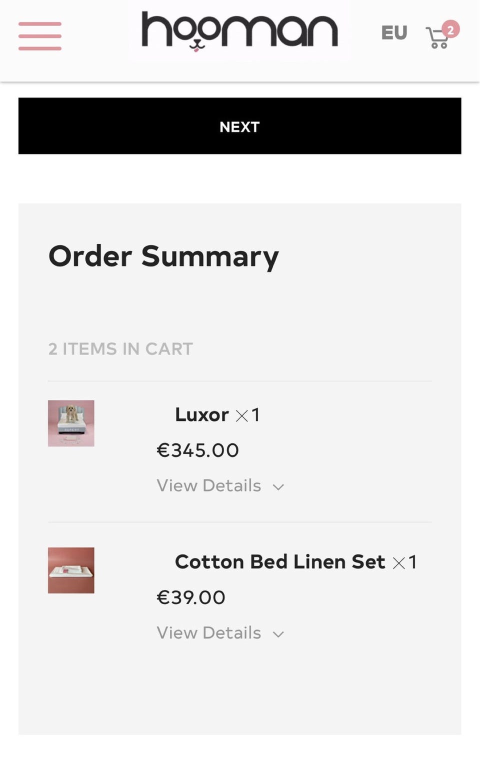Select the 2 ITEMS IN CART label

click(x=120, y=349)
